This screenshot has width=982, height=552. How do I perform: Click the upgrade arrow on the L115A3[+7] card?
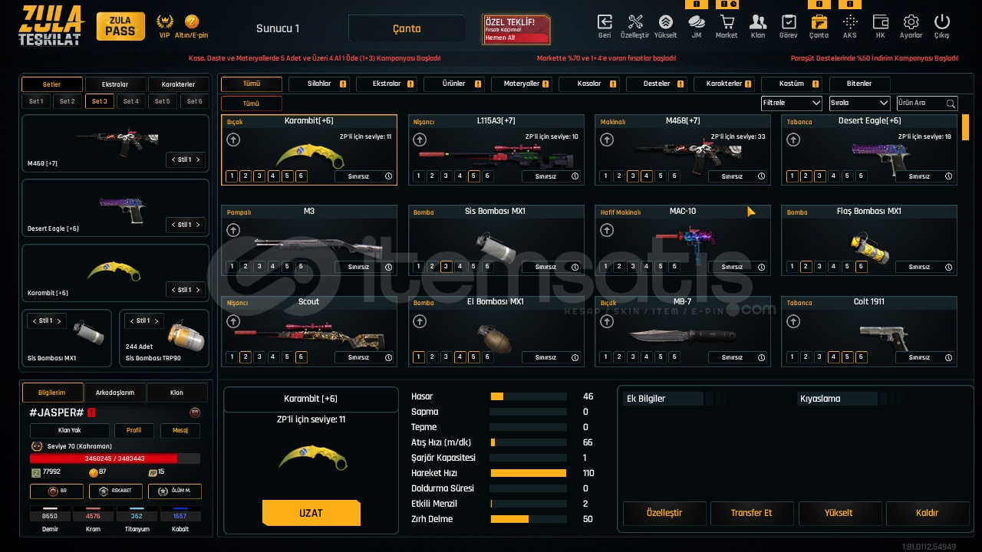coord(420,140)
